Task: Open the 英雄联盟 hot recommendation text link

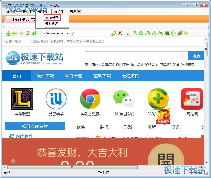Action: (108, 64)
